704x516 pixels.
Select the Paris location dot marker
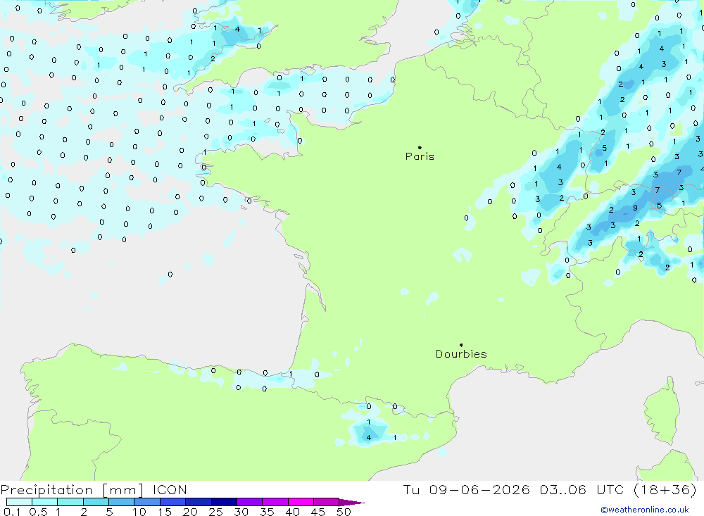(420, 147)
